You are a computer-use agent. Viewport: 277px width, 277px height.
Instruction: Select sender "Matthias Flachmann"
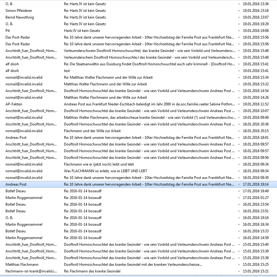click(22, 265)
